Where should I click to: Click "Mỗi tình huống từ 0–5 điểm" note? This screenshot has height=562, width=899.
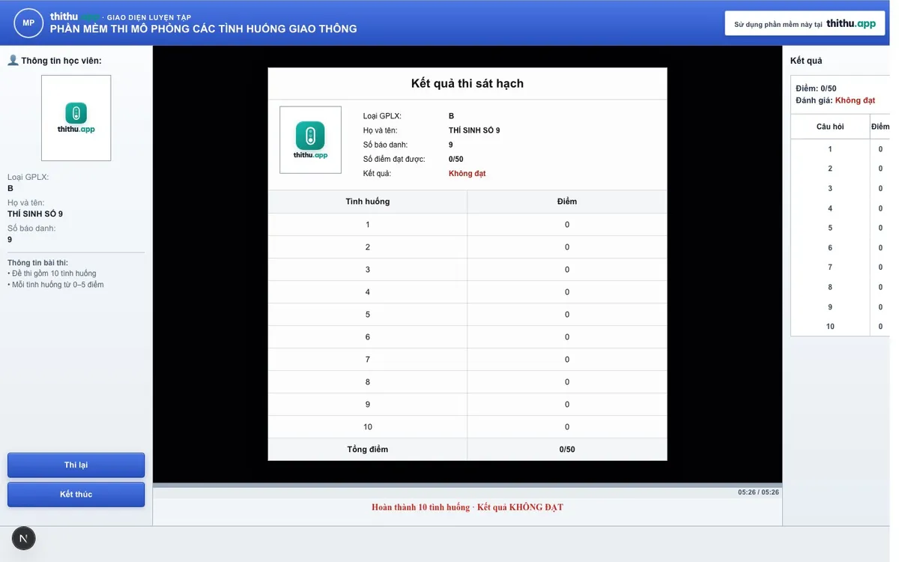tap(56, 285)
